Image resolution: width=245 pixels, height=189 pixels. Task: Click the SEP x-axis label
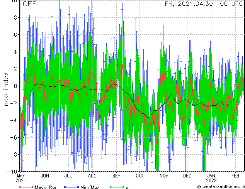[116, 176]
